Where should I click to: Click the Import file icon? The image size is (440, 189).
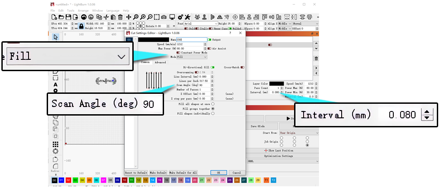click(75, 17)
